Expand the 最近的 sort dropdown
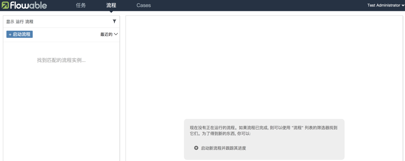The height and width of the screenshot is (161, 405). 109,35
